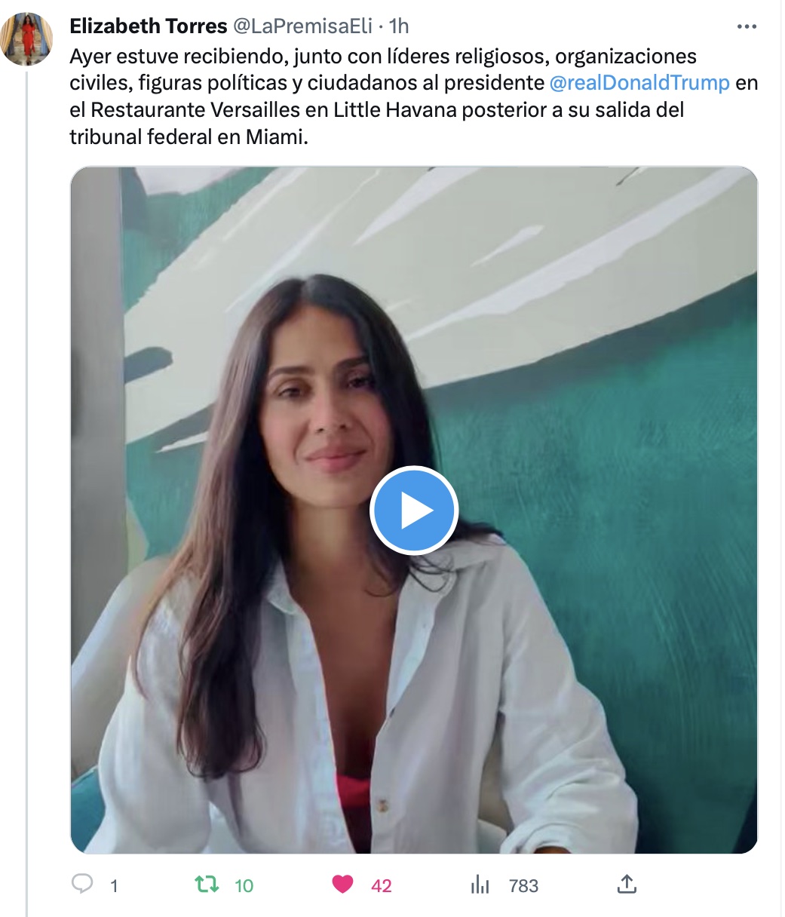
Task: Open the view analytics bar chart icon
Action: [480, 885]
